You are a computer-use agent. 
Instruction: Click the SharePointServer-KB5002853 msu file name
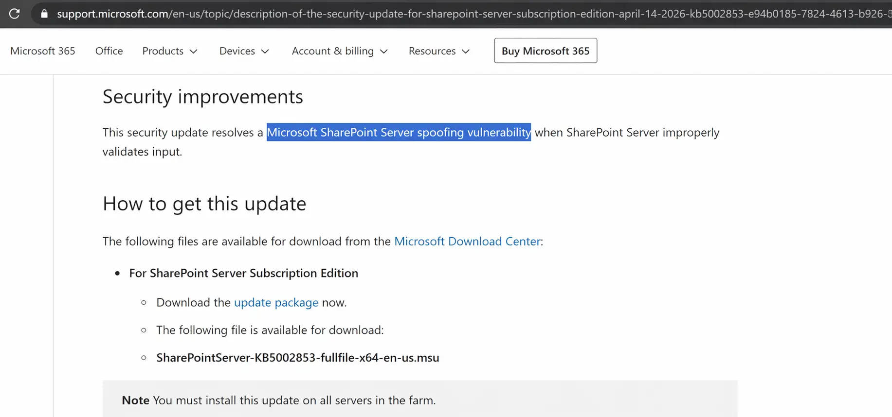point(297,358)
